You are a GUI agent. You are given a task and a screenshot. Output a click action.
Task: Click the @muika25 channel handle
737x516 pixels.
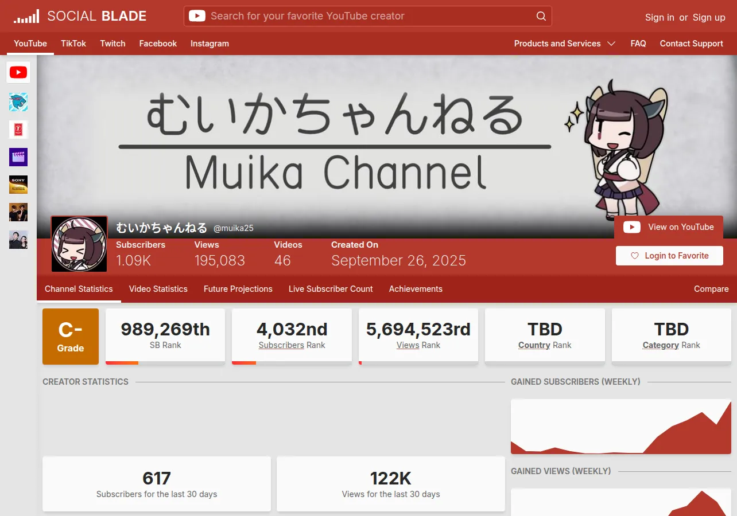(x=234, y=228)
